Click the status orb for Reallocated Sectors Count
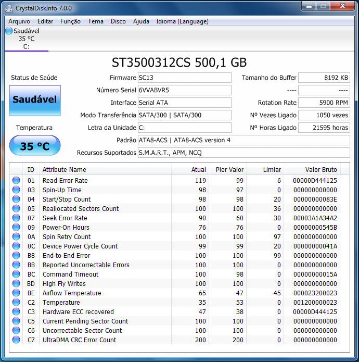 16,208
